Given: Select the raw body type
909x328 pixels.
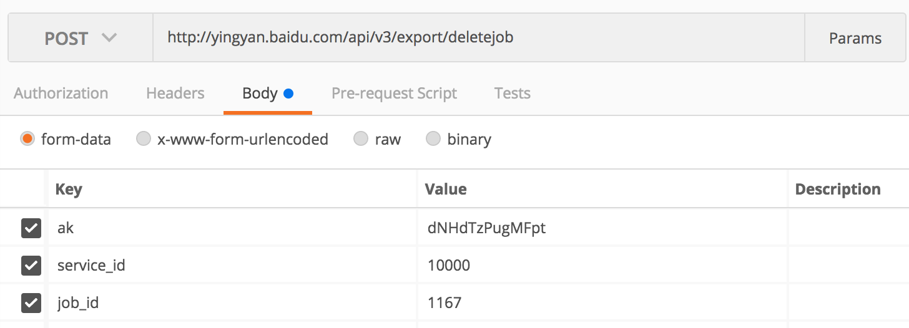Looking at the screenshot, I should point(361,139).
